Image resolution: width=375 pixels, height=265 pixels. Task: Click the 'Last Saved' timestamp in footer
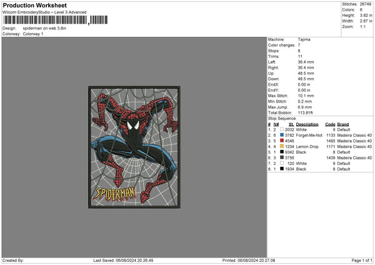pyautogui.click(x=123, y=261)
